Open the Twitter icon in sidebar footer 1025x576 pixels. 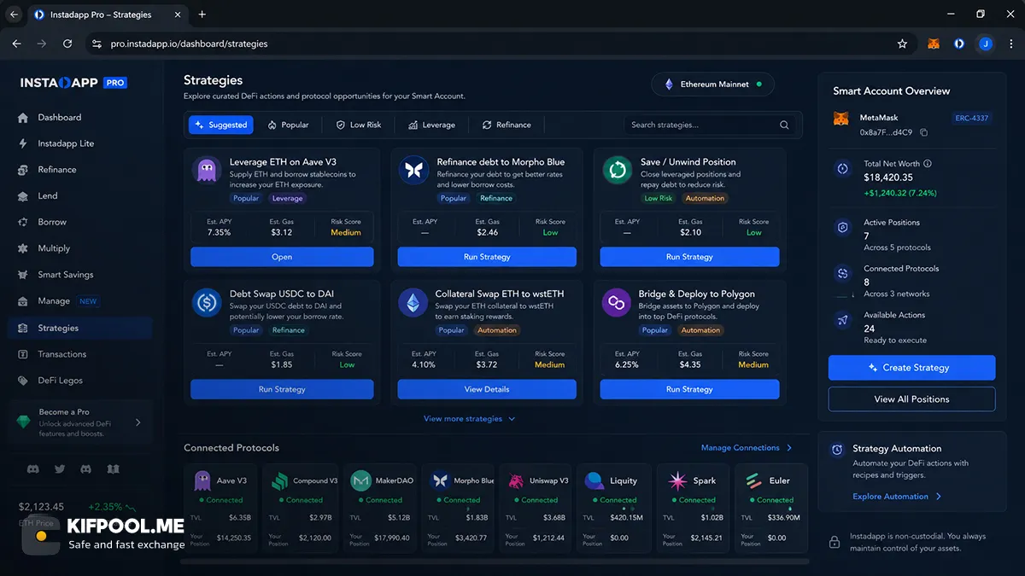(x=60, y=468)
